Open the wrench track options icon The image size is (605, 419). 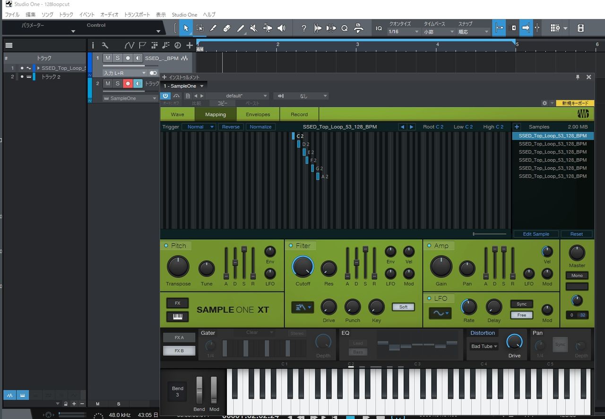105,45
